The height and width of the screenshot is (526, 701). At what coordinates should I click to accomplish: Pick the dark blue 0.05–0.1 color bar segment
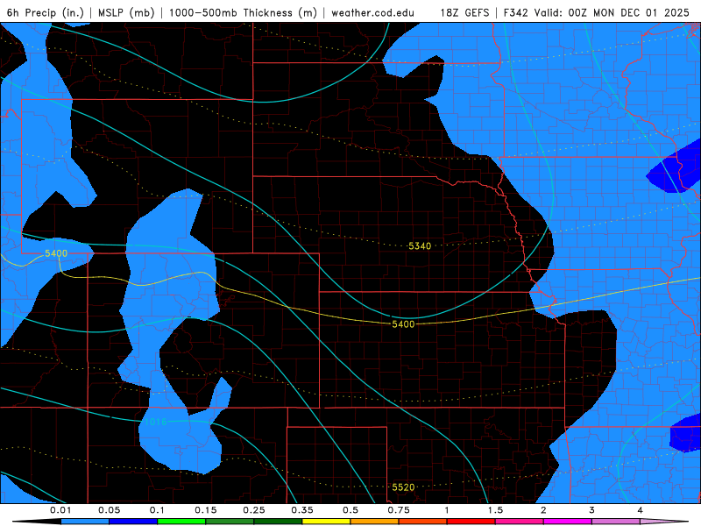[133, 522]
